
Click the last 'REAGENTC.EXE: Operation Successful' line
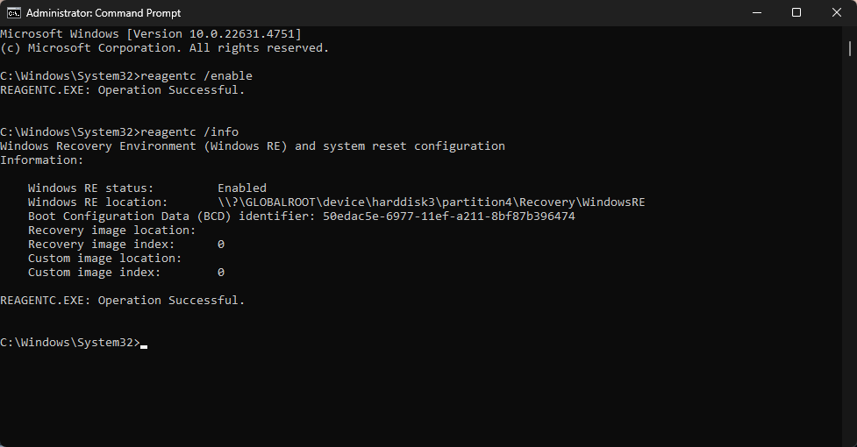pyautogui.click(x=123, y=301)
